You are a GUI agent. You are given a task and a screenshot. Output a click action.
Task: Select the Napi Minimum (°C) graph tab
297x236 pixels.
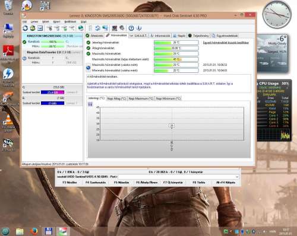168,98
